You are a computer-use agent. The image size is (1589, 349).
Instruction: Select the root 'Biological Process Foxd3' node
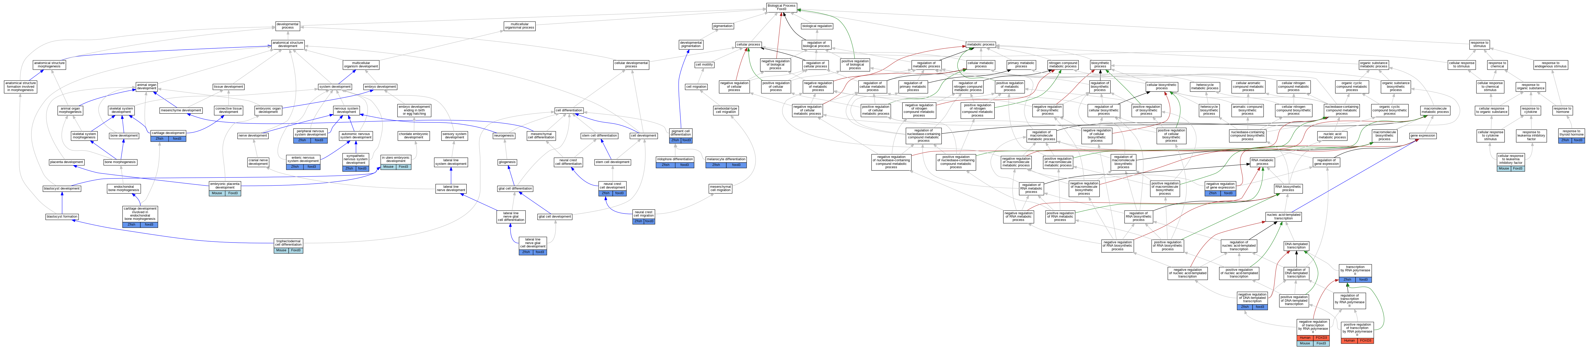click(x=782, y=7)
